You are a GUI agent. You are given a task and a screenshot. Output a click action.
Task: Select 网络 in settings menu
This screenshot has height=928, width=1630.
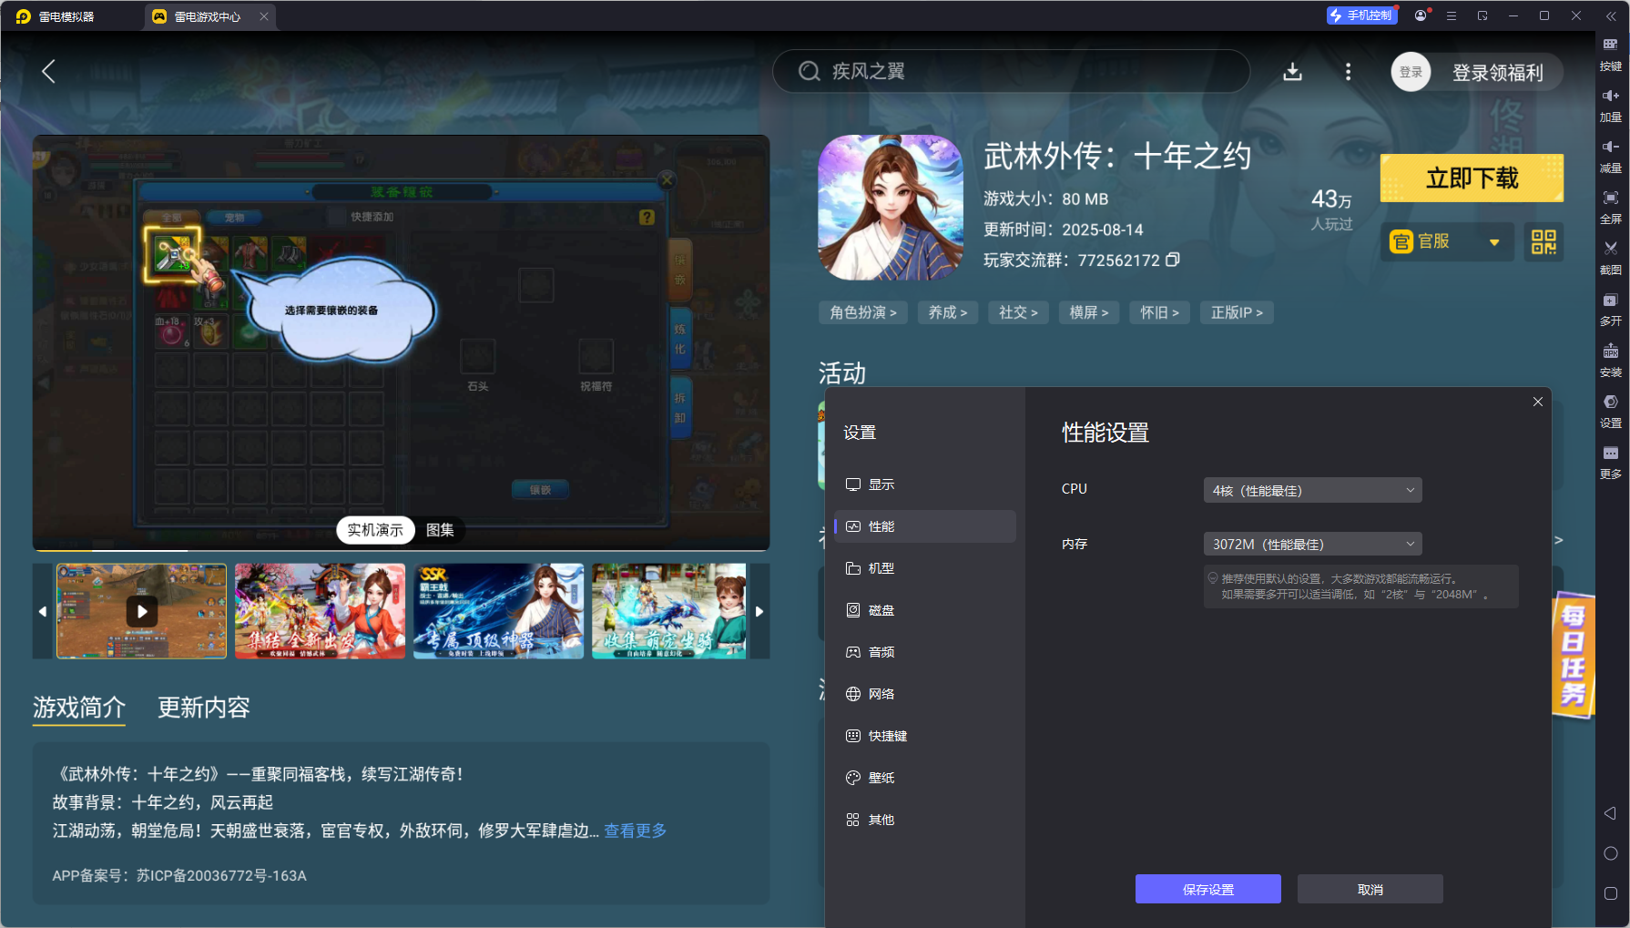click(924, 694)
